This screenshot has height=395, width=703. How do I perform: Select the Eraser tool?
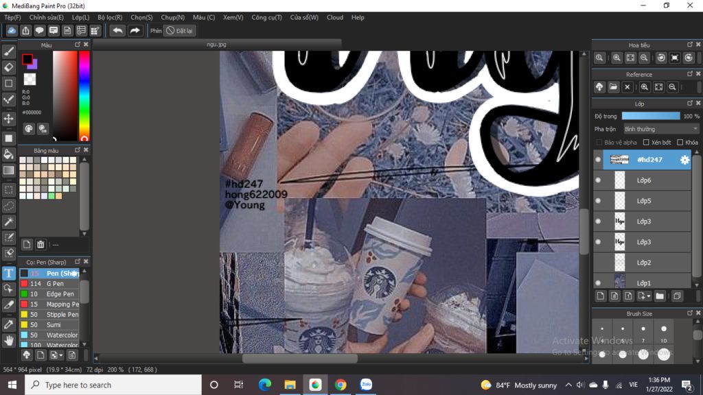[8, 67]
